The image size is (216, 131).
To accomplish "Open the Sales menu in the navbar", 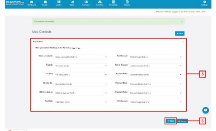I will (72, 3).
